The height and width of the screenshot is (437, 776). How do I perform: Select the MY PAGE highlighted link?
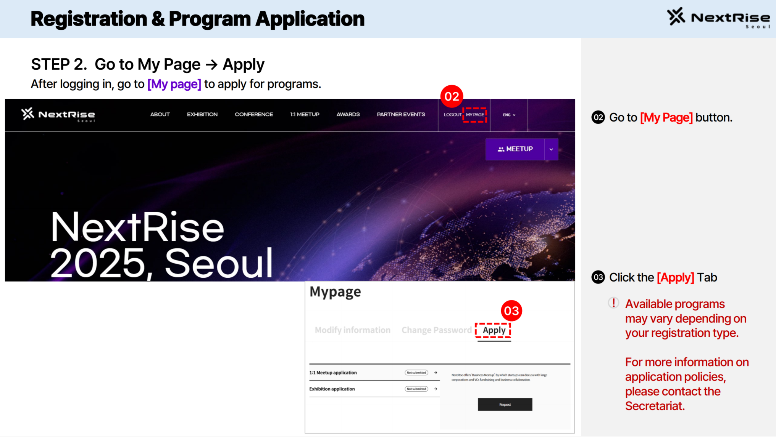(x=475, y=115)
